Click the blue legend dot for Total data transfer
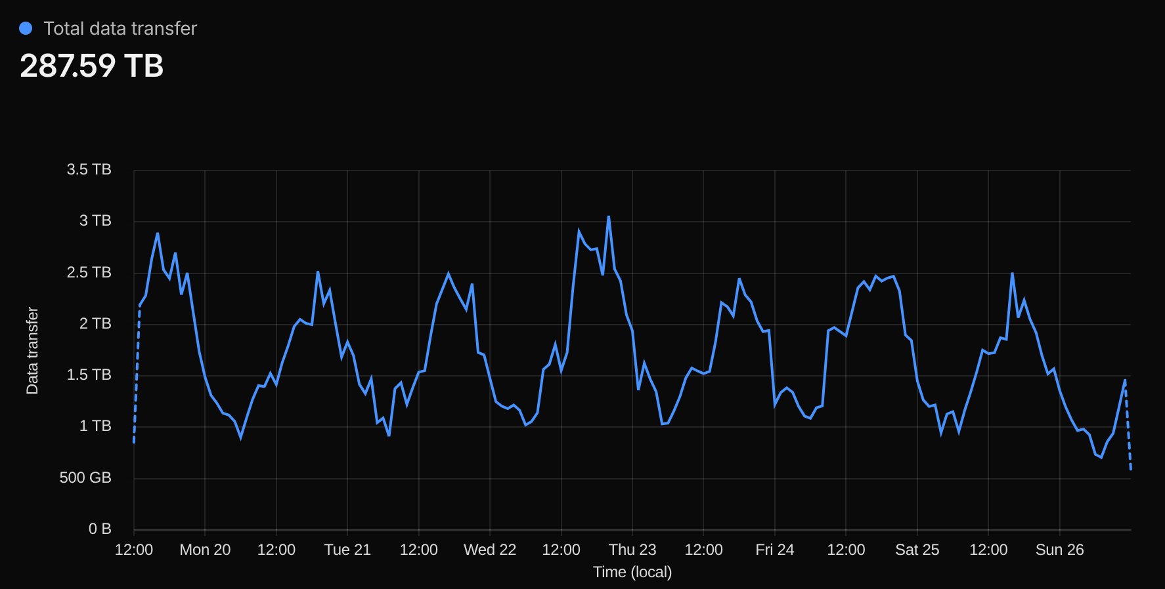1165x589 pixels. (x=26, y=28)
